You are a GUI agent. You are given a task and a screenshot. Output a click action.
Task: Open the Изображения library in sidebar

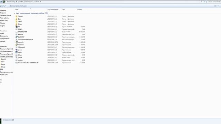pyautogui.click(x=4, y=39)
